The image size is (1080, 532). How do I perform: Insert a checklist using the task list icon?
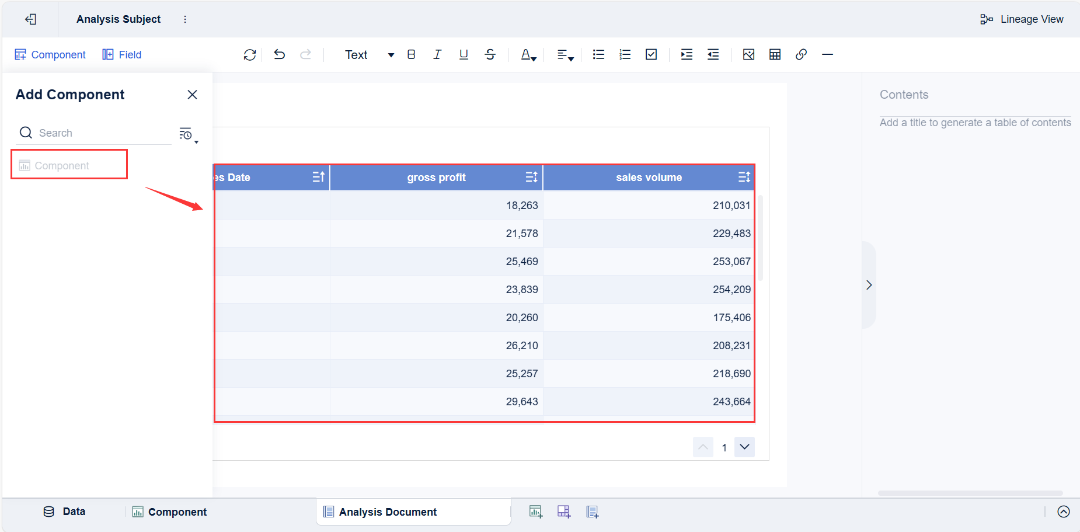651,54
